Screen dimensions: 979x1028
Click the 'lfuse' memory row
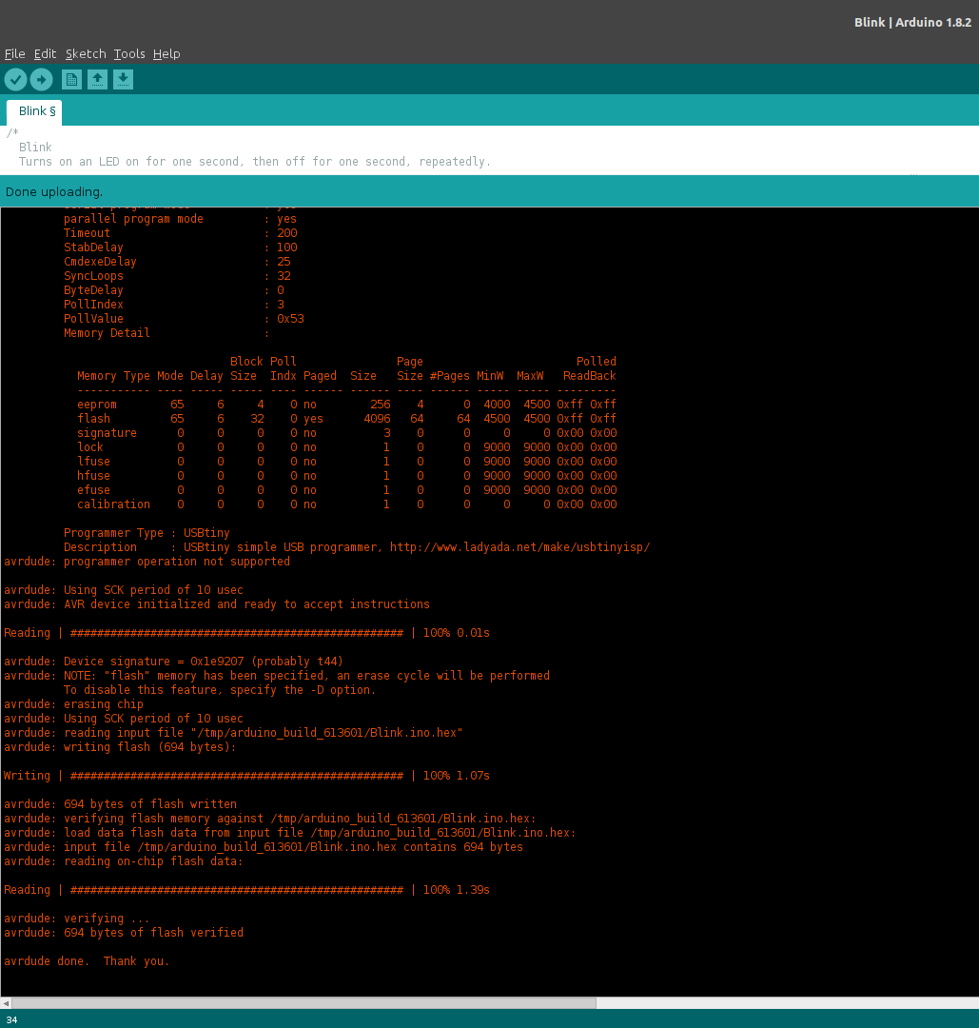[346, 462]
